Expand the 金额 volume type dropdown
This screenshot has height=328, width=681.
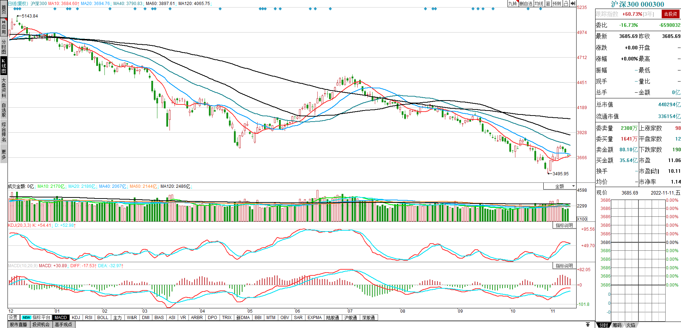tap(560, 186)
